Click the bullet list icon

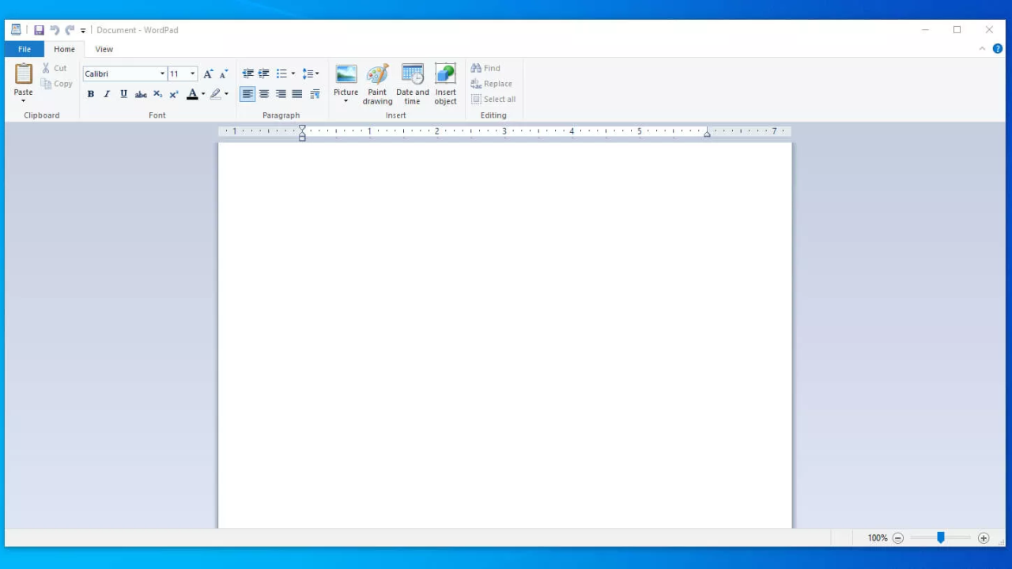tap(281, 73)
